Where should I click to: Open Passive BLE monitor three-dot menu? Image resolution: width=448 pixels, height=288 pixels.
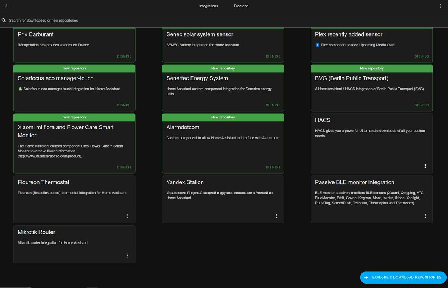click(x=425, y=216)
